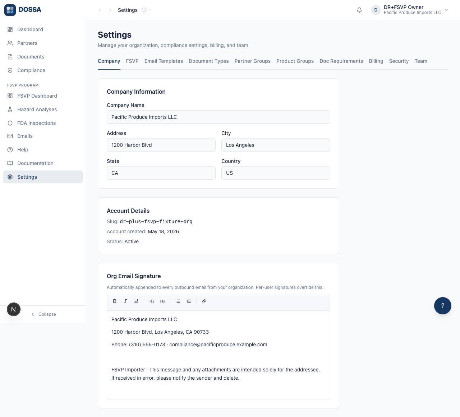The image size is (460, 417).
Task: Open the Security tab
Action: pyautogui.click(x=399, y=61)
